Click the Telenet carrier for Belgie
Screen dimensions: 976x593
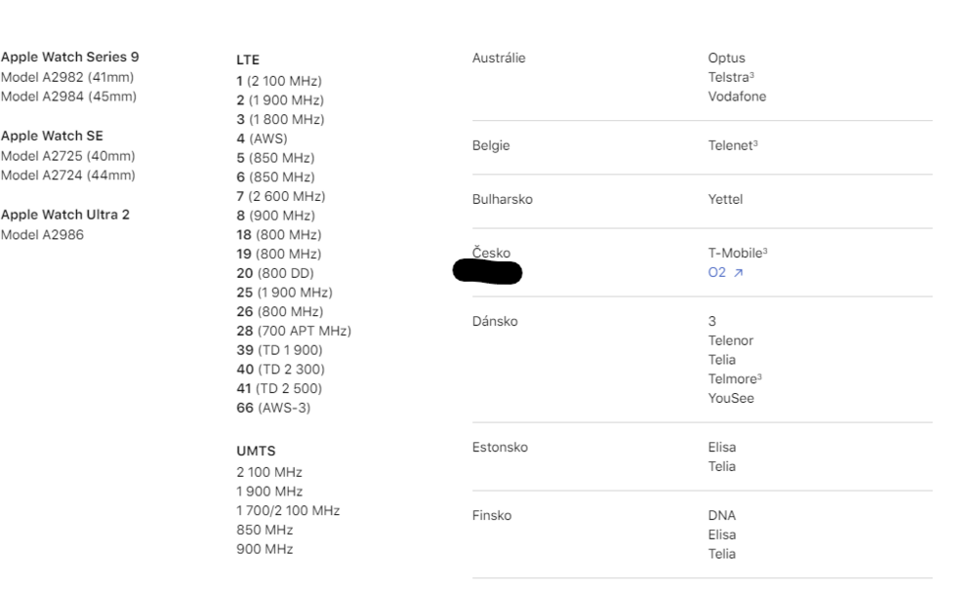pos(733,146)
